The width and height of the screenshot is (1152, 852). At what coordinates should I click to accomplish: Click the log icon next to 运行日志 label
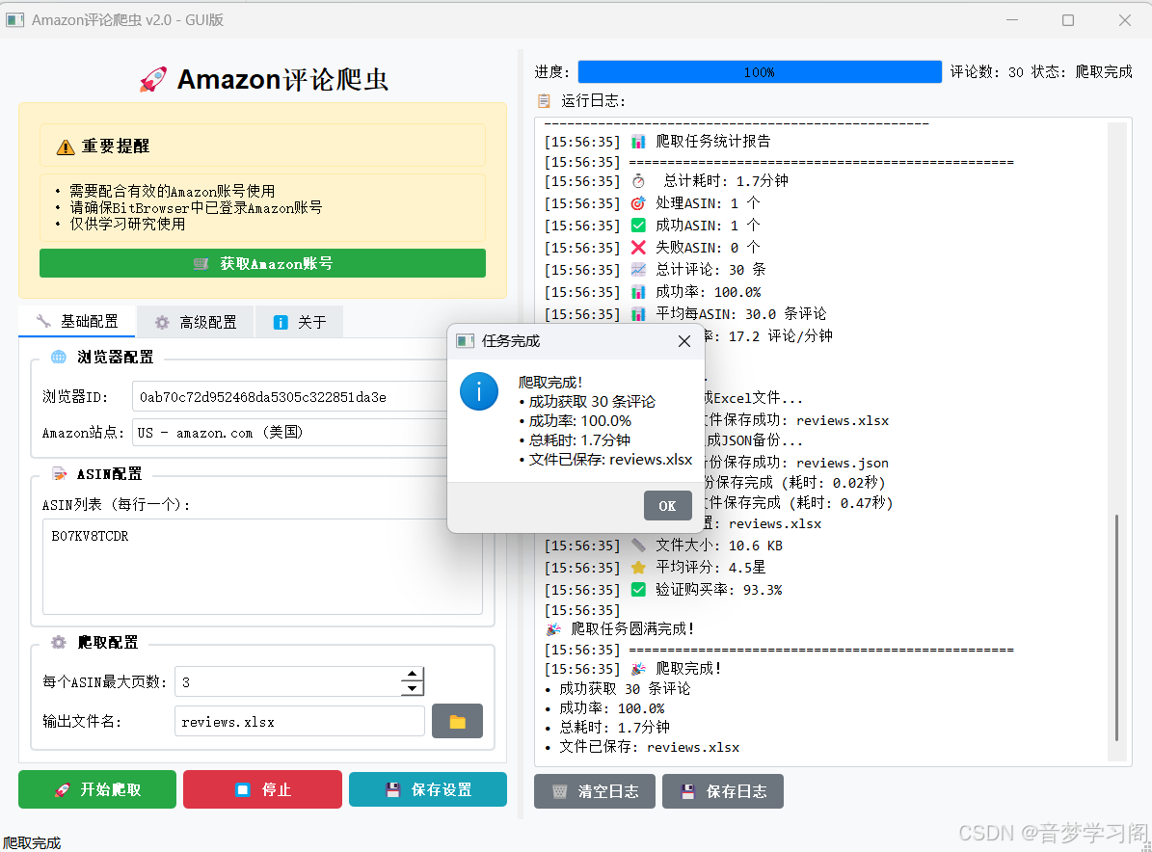[542, 99]
